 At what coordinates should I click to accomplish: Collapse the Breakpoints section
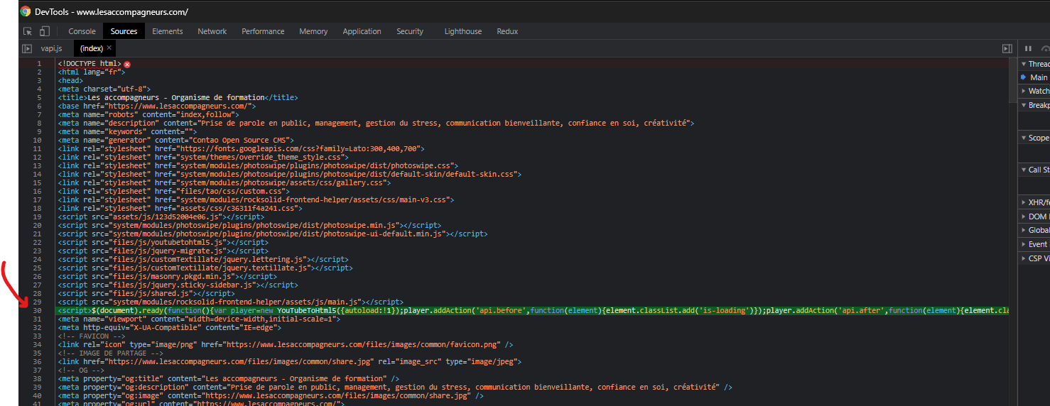tap(1035, 105)
